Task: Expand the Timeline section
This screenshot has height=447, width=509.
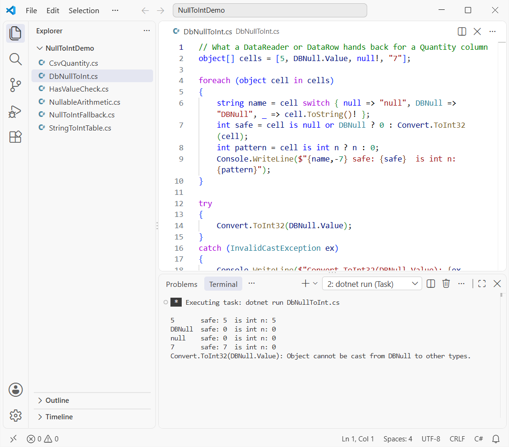Action: 92,416
